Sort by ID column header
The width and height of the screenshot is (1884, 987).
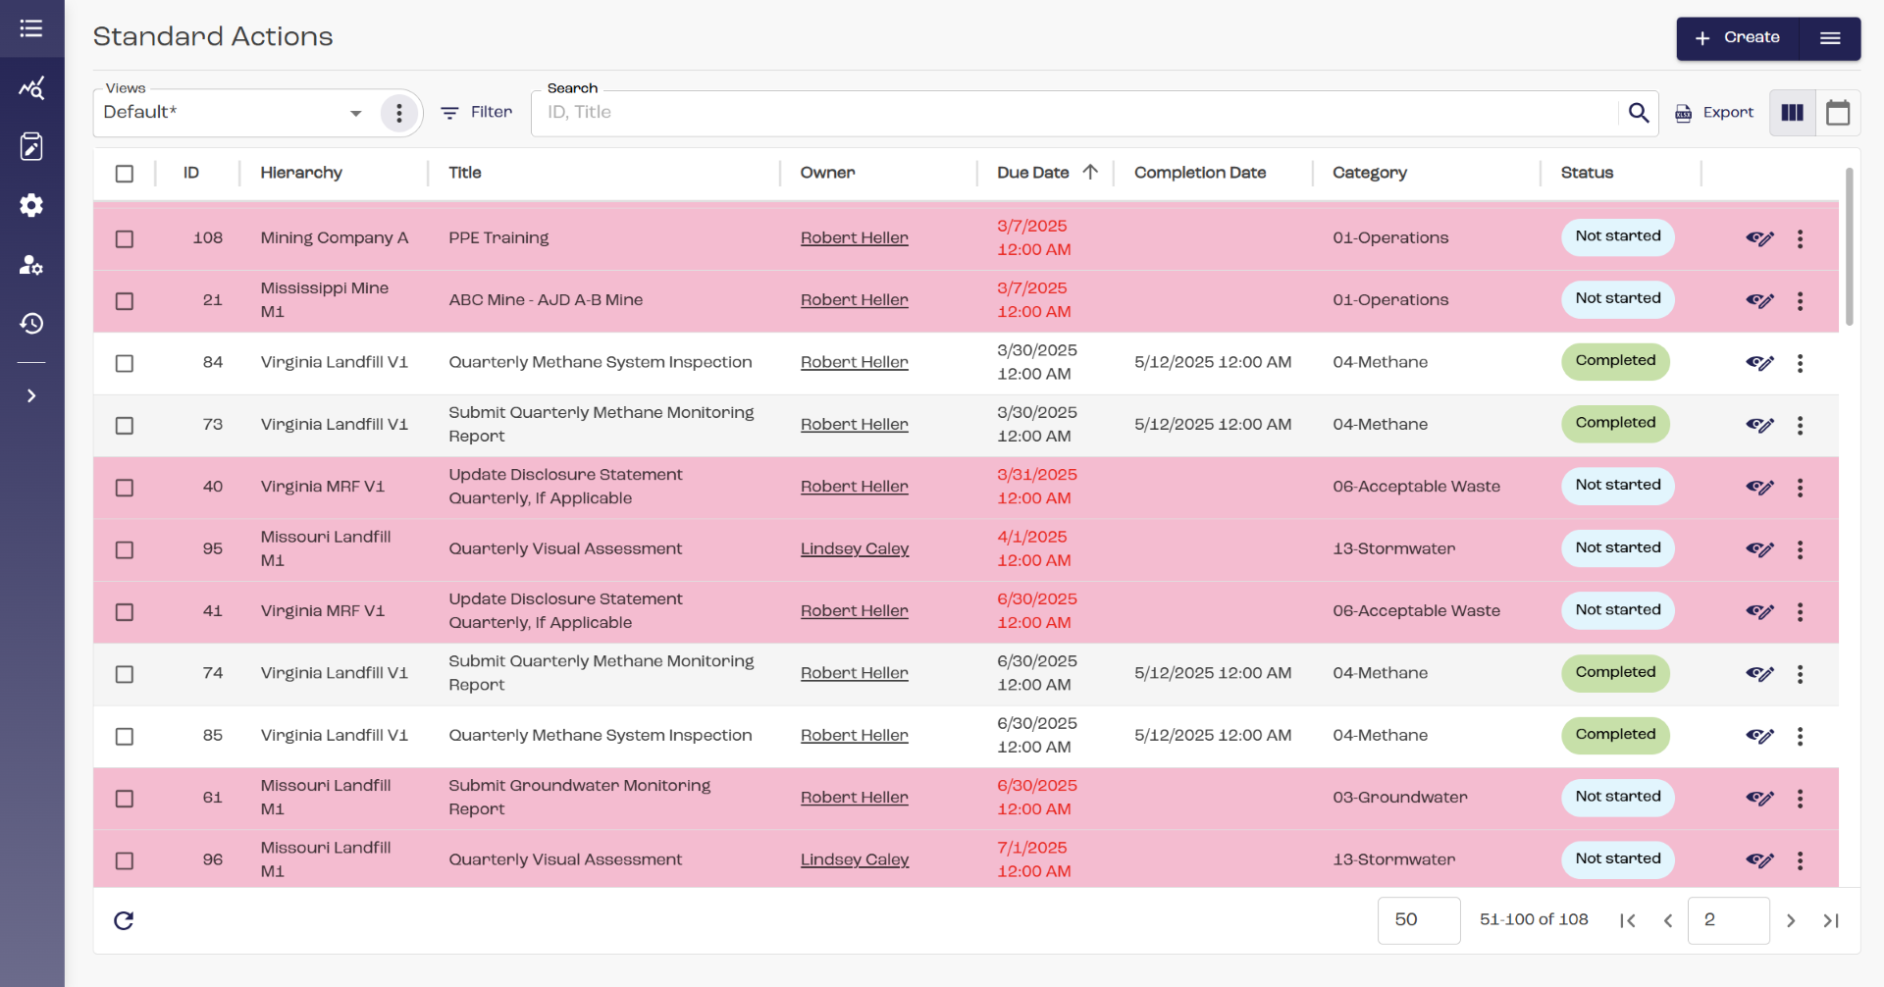coord(191,173)
